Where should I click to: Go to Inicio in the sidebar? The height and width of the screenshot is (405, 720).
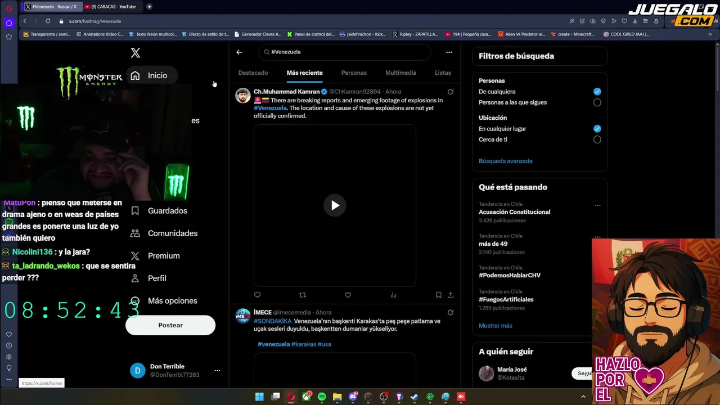point(151,75)
